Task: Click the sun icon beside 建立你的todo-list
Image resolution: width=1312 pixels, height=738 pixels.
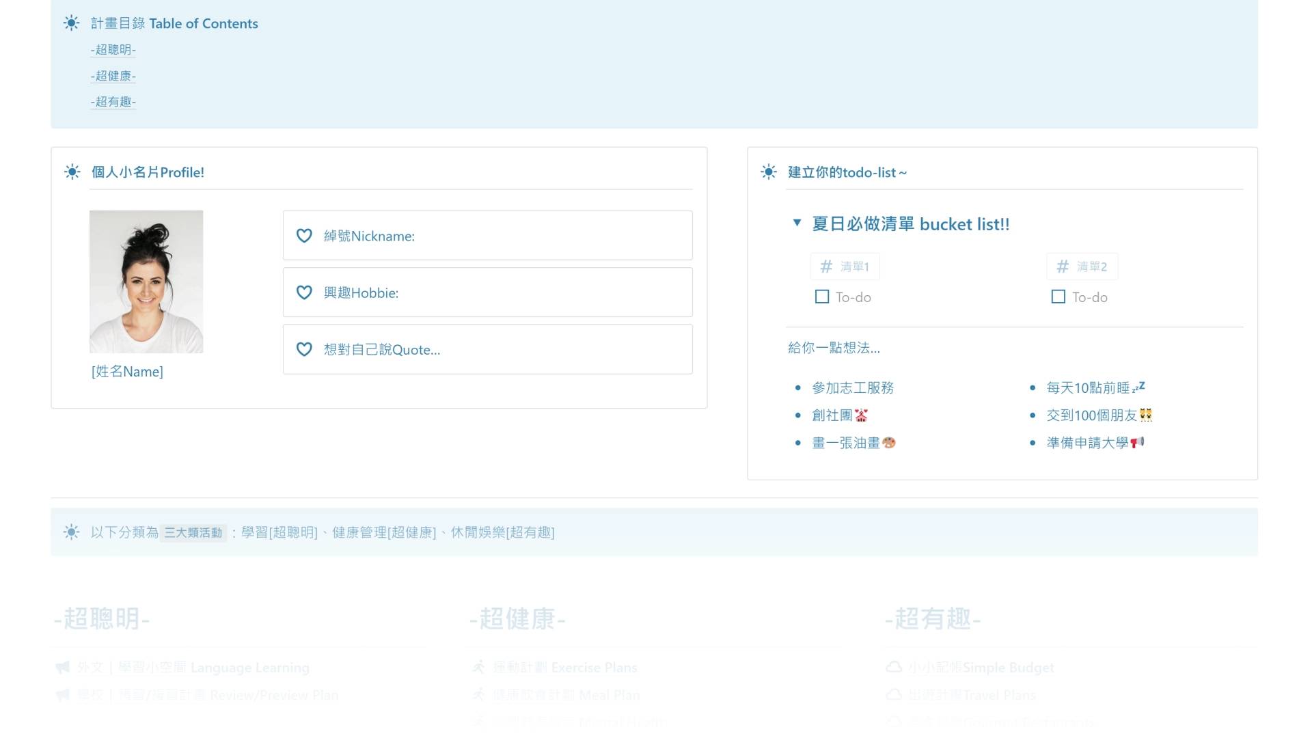Action: point(769,172)
